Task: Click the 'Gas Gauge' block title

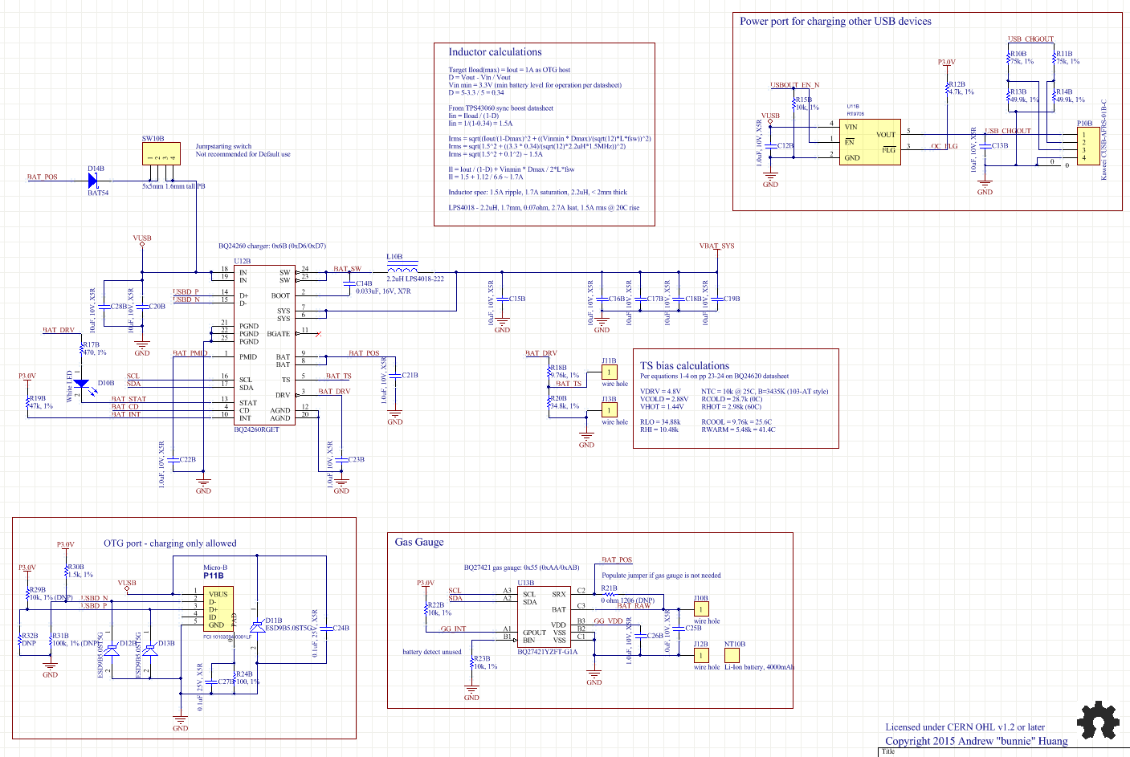Action: 419,542
